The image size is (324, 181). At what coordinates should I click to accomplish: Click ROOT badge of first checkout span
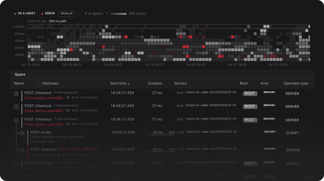tap(250, 93)
